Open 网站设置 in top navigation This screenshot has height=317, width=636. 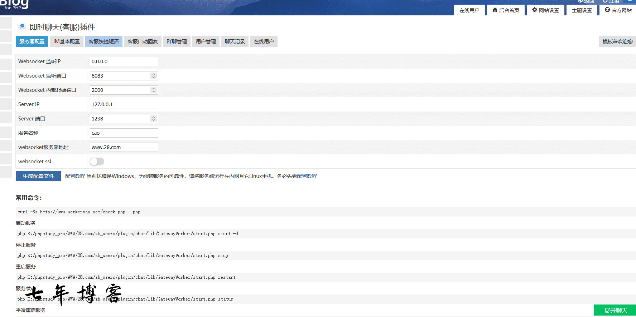(x=546, y=10)
